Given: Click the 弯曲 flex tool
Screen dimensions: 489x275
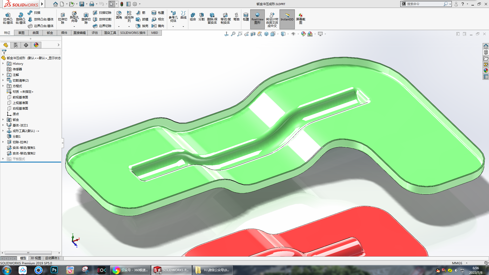Looking at the screenshot, I should [x=236, y=17].
